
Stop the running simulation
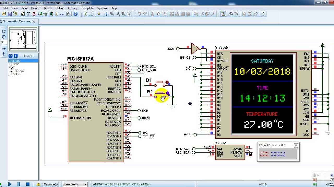[x=28, y=184]
